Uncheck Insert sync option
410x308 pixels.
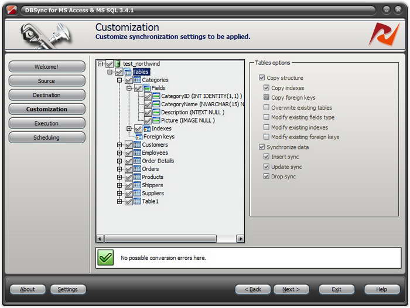266,157
